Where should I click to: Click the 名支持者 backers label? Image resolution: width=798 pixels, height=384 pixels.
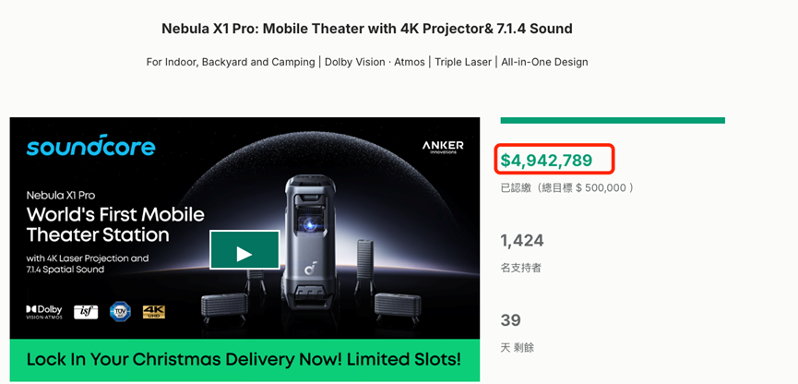click(x=520, y=268)
